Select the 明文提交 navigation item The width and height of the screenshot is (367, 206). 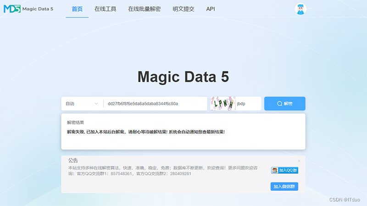click(x=183, y=9)
